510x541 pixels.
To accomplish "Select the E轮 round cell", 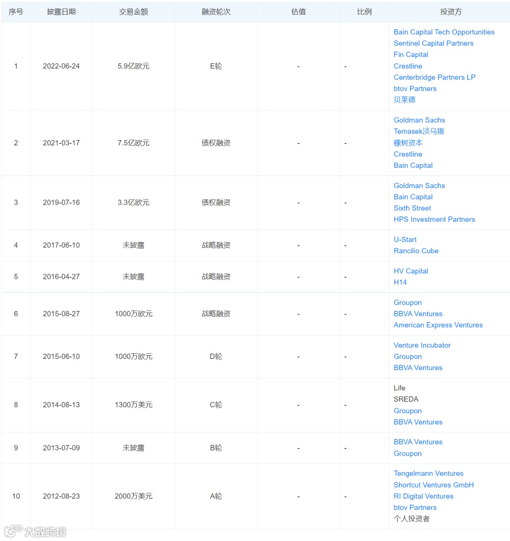I will coord(216,66).
